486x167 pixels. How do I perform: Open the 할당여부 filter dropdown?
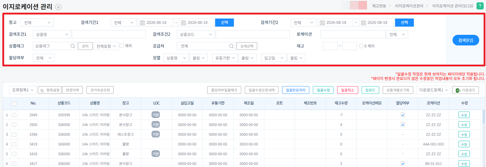[x=44, y=58]
